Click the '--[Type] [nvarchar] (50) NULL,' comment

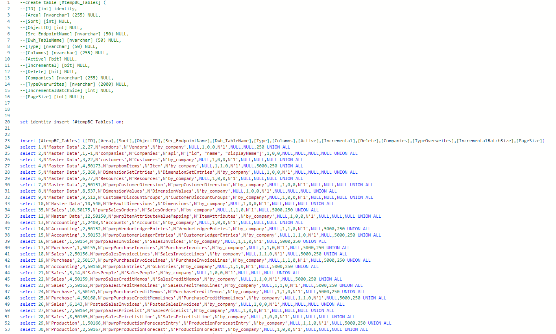59,46
